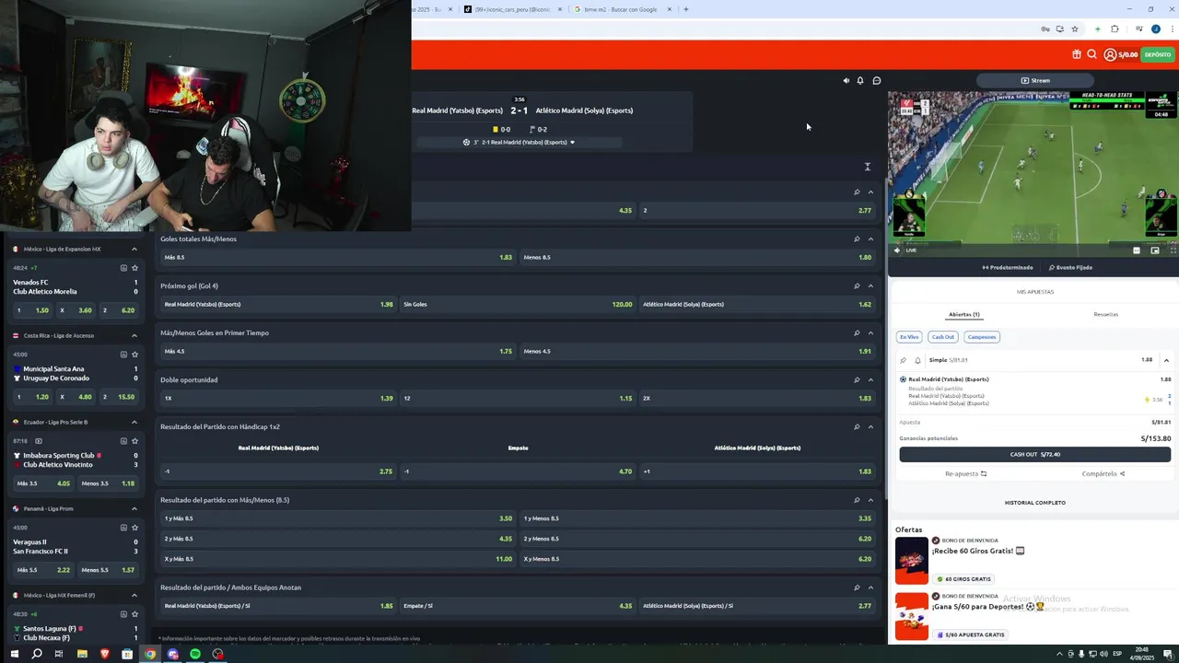Favorite the Santos Laguna match star
1179x663 pixels.
point(134,614)
